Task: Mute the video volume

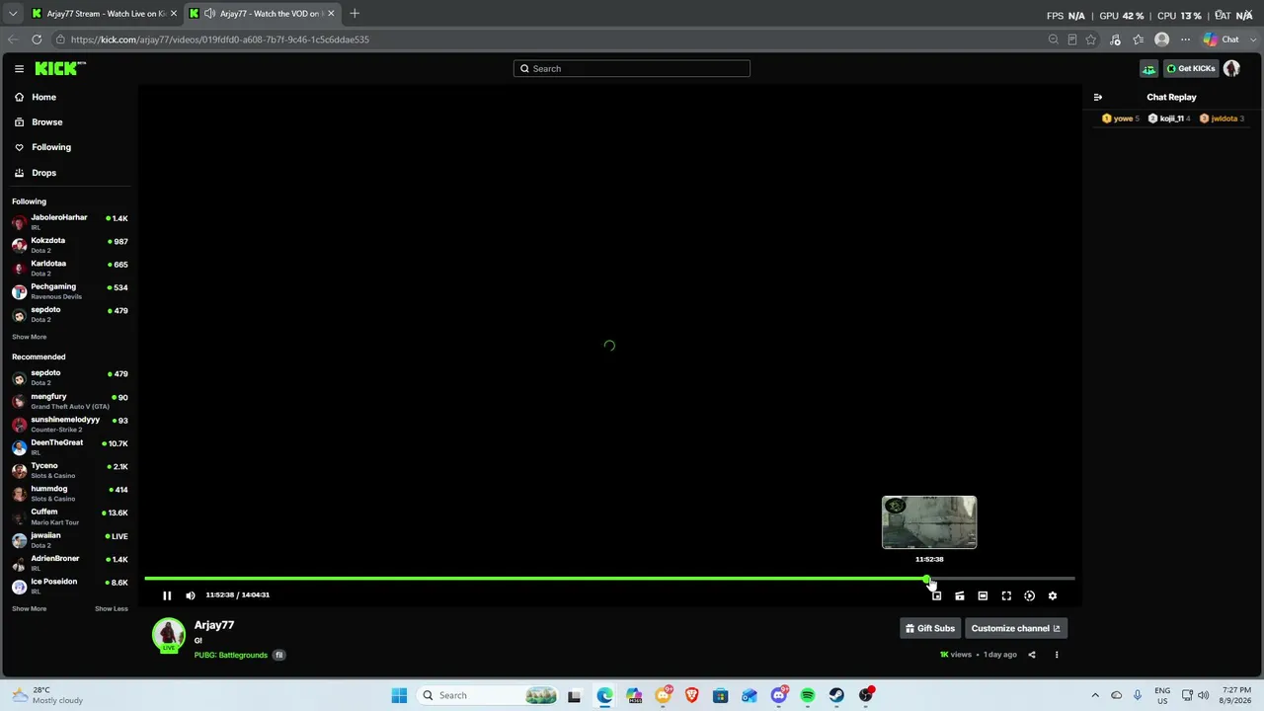Action: [191, 595]
